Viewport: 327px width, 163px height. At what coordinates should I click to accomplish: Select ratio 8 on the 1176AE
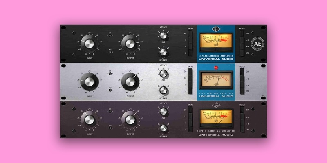190,40
